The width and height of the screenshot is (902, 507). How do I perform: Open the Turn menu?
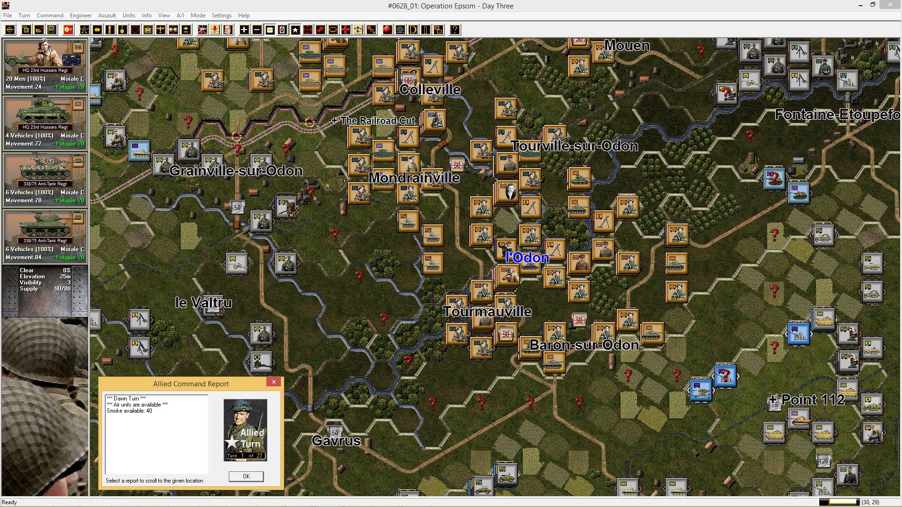pyautogui.click(x=24, y=15)
